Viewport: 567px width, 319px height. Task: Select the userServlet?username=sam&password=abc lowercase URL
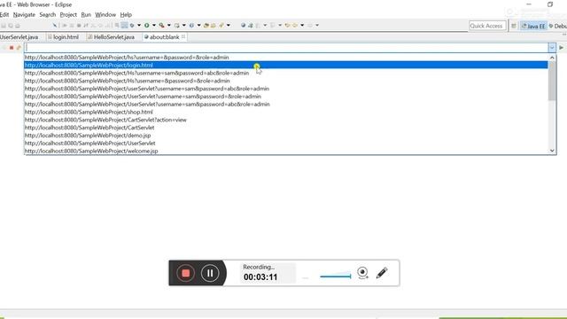(286, 89)
